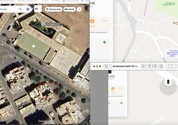Filter map by Hotele category
The width and height of the screenshot is (178, 125).
click(69, 9)
